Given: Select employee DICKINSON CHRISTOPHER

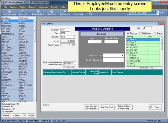Looking at the screenshot, I should pos(17,85).
